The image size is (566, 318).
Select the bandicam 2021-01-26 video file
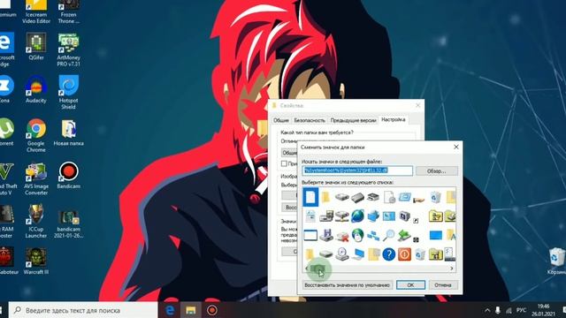tap(68, 224)
